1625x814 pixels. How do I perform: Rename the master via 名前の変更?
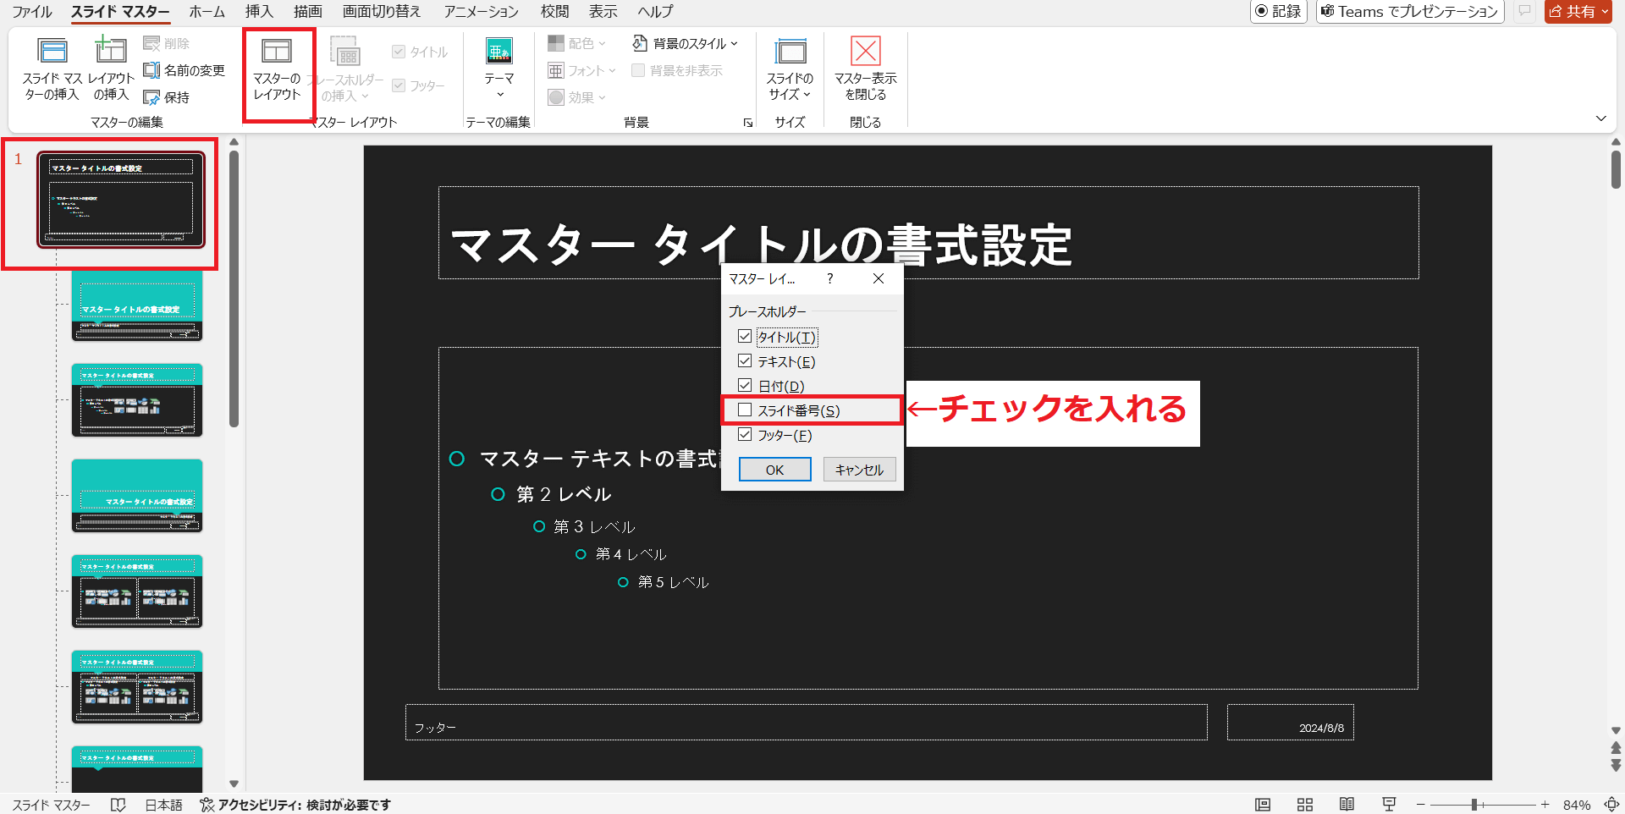(184, 70)
